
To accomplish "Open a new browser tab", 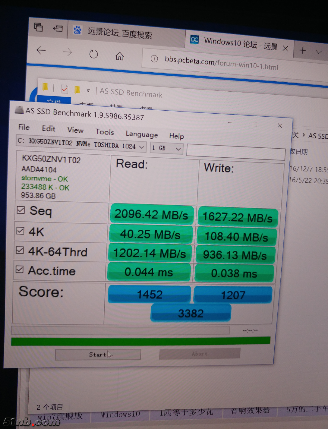I will point(303,50).
